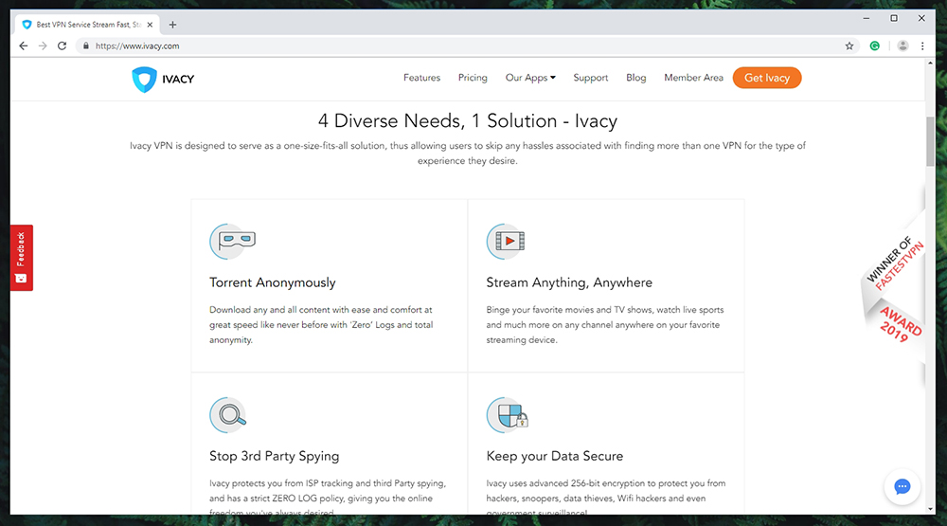Click the 4 Diverse Needs, 1 Solution heading
Screen dimensions: 947x526
468,121
